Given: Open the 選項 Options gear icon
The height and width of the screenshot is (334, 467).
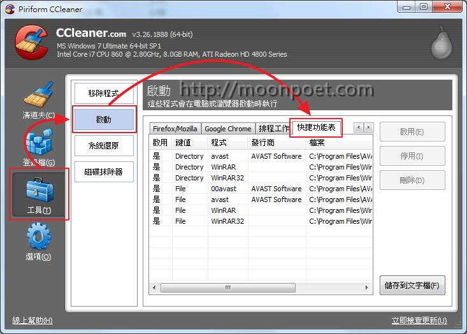Looking at the screenshot, I should click(38, 238).
